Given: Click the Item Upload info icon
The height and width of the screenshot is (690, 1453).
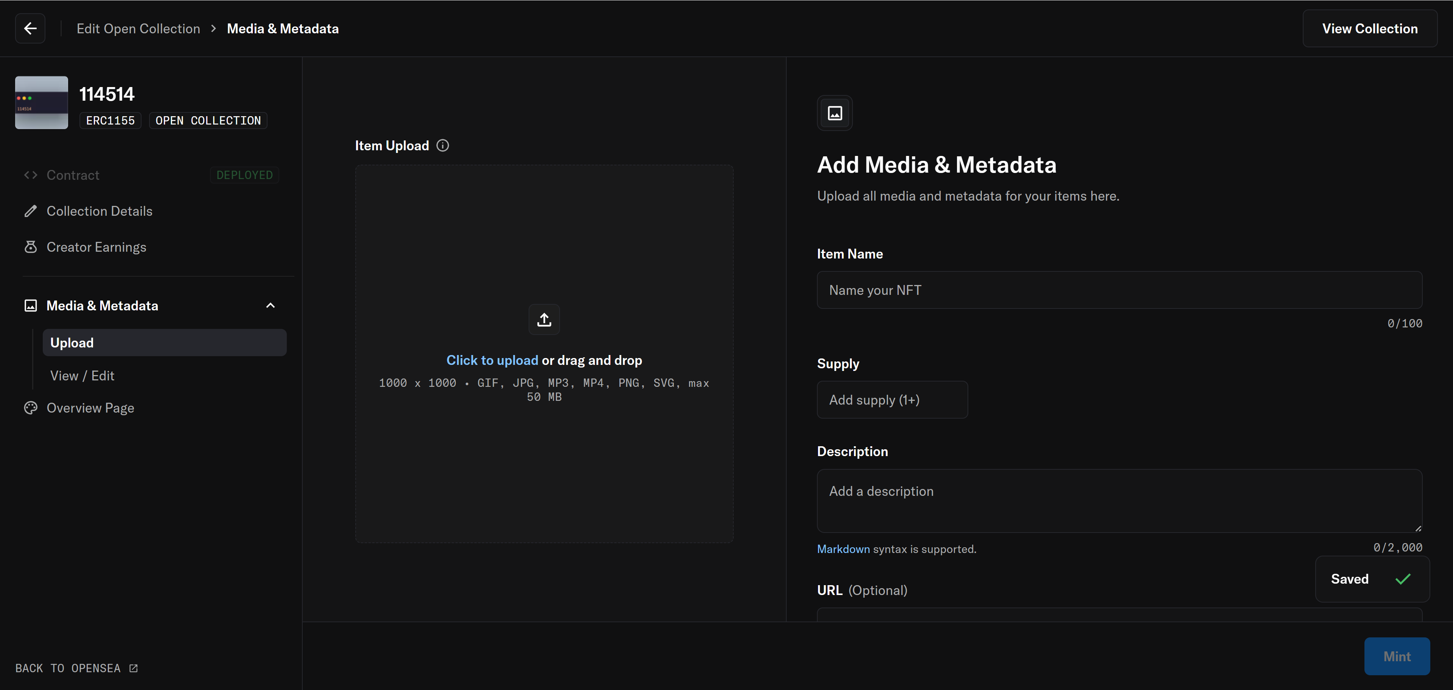Looking at the screenshot, I should pos(443,146).
